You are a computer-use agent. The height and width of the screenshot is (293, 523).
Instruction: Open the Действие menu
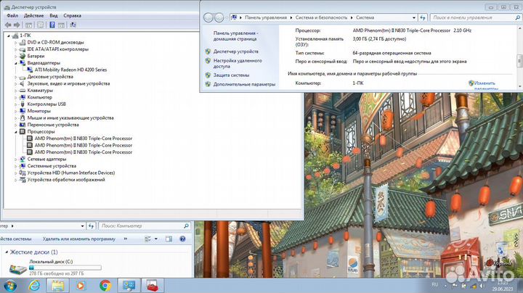point(33,15)
